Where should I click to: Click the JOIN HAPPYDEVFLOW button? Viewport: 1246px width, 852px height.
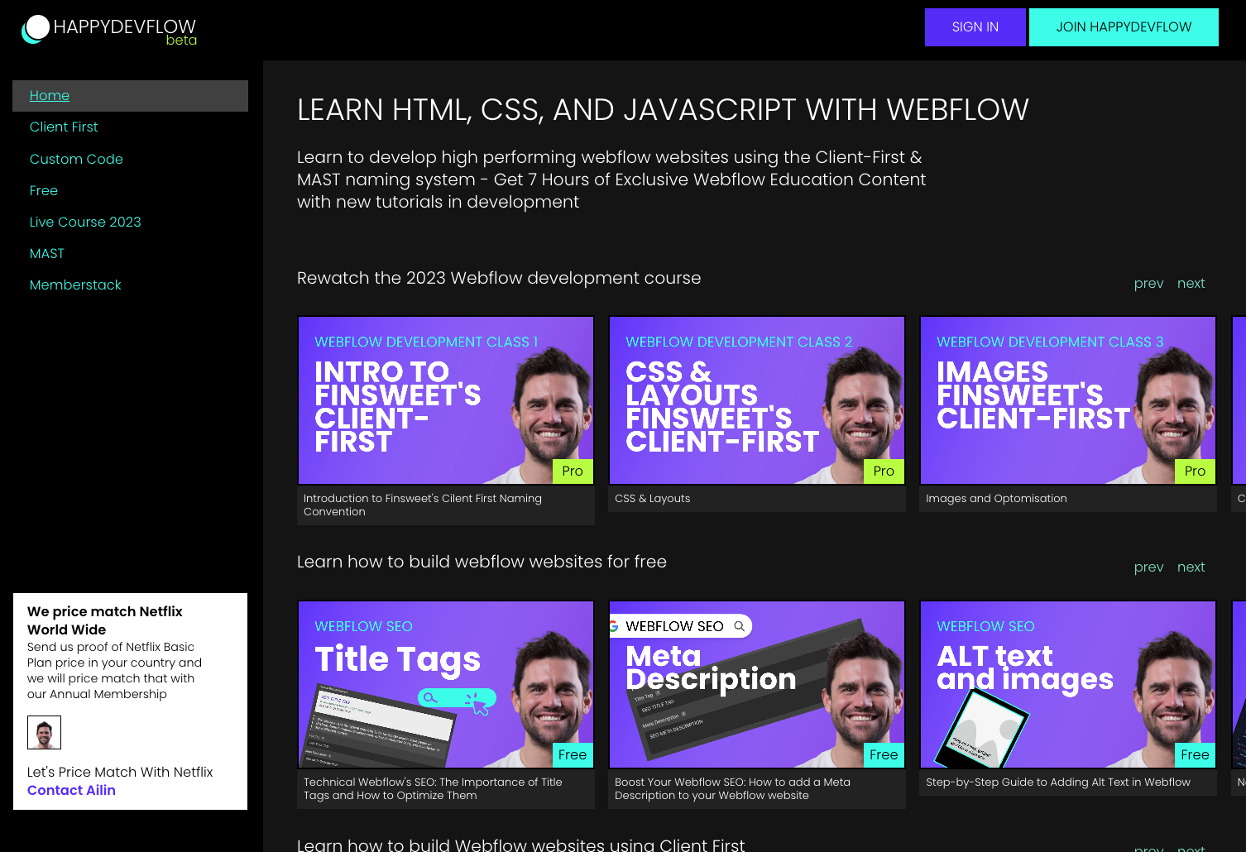point(1124,27)
